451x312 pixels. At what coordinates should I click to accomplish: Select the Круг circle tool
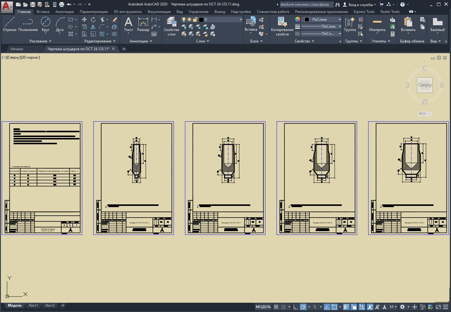click(45, 24)
